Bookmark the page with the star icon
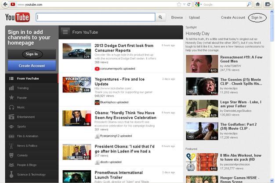The width and height of the screenshot is (275, 183). pyautogui.click(x=179, y=4)
